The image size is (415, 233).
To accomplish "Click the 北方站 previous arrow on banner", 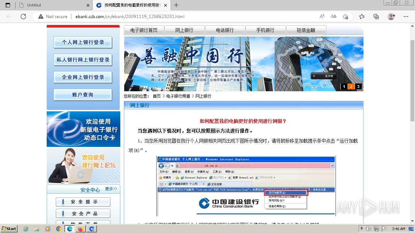I will [x=314, y=76].
